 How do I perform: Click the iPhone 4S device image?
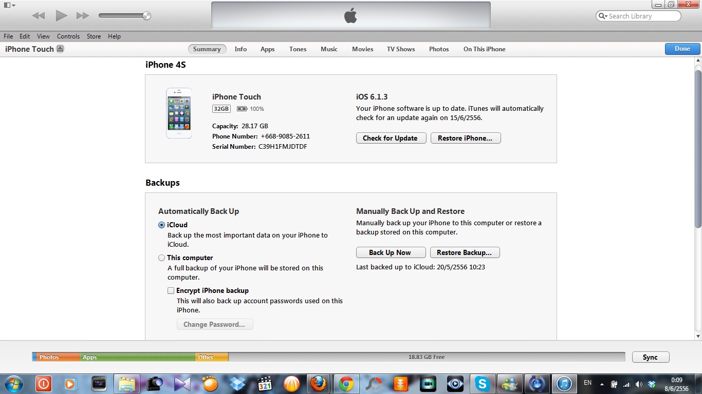pos(179,113)
